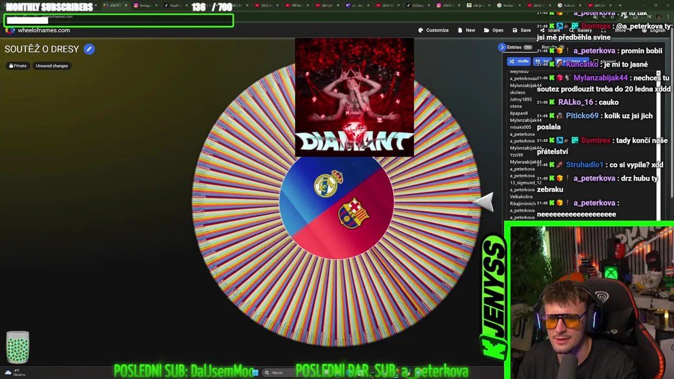
Task: Spin the wheel by clicking its center image
Action: tap(336, 203)
